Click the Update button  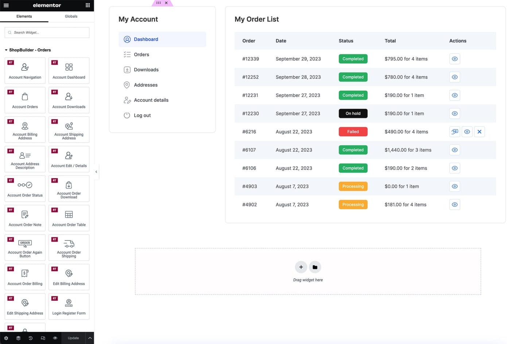pos(73,338)
